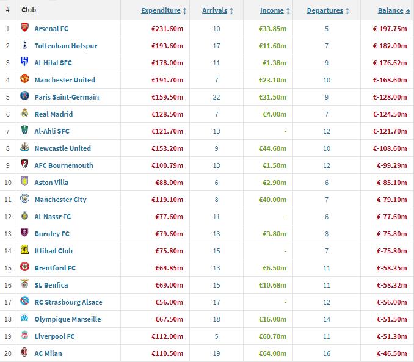
Task: Click the Arsenal FC crest icon
Action: pos(24,27)
